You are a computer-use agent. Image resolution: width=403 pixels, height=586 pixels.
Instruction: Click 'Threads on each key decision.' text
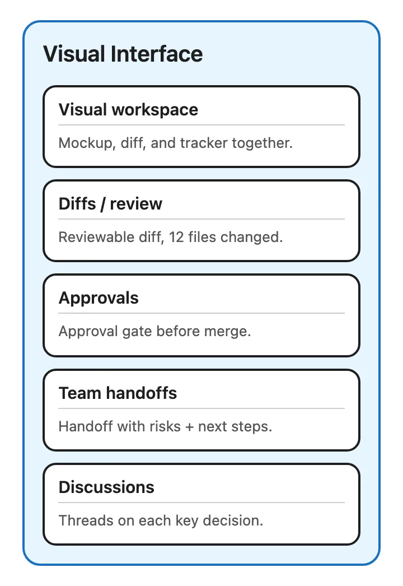pyautogui.click(x=161, y=520)
